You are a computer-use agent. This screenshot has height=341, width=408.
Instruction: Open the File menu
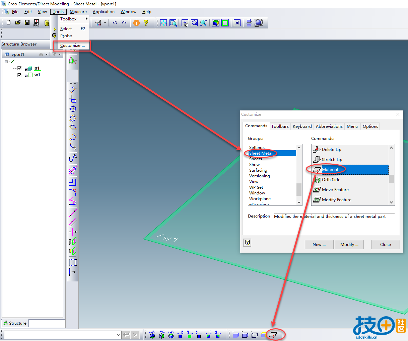pos(15,12)
